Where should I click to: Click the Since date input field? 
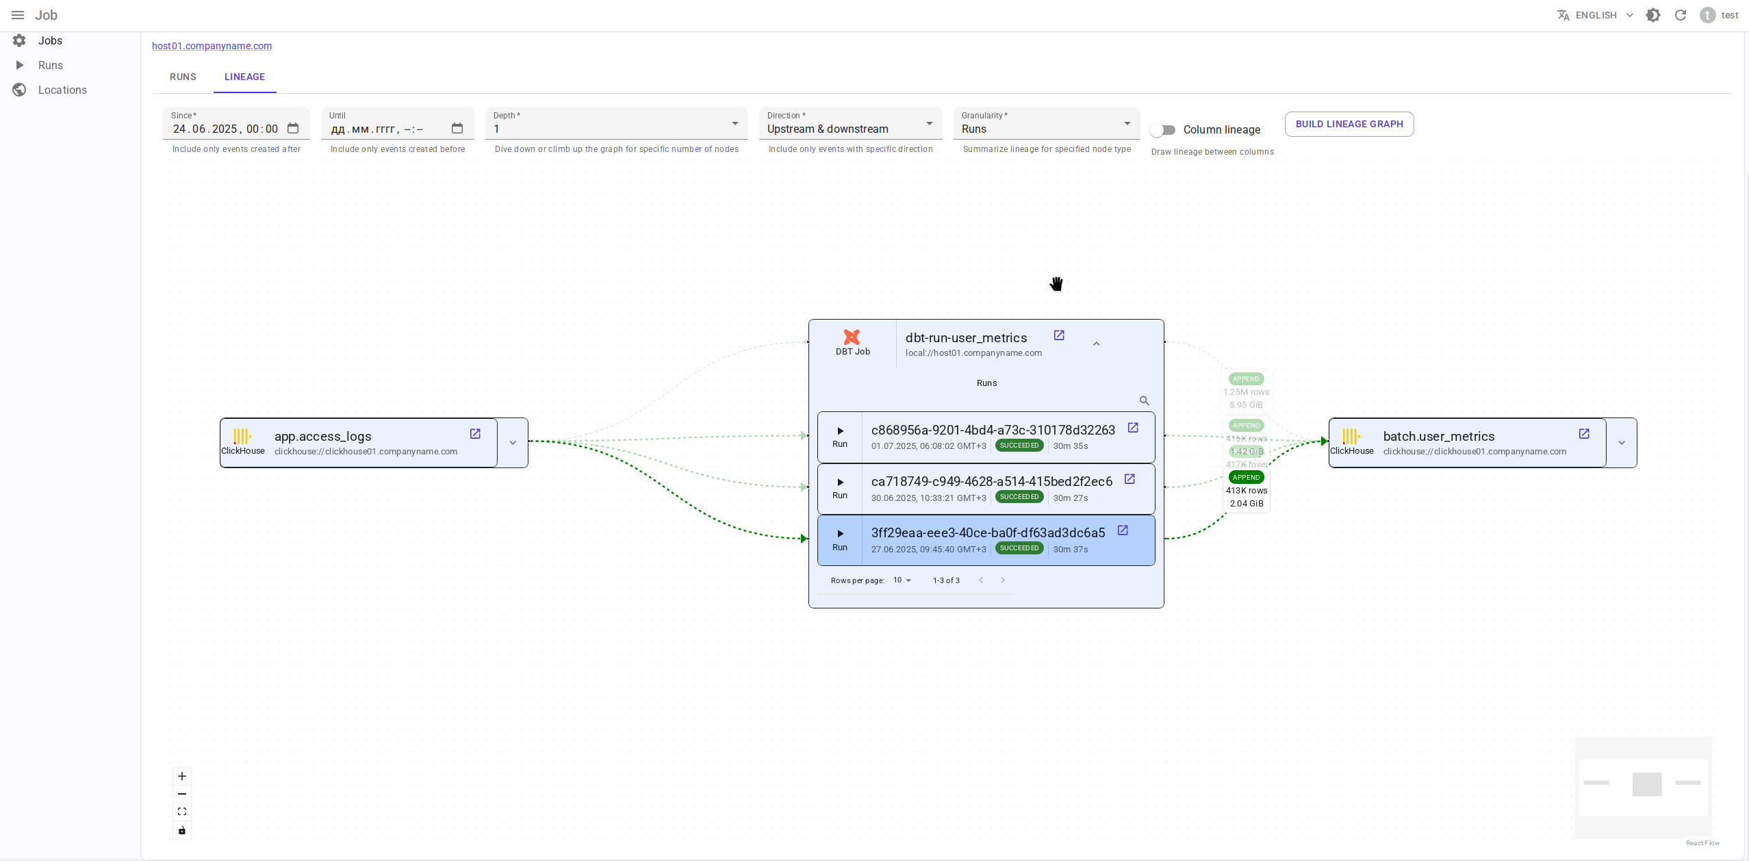coord(226,129)
